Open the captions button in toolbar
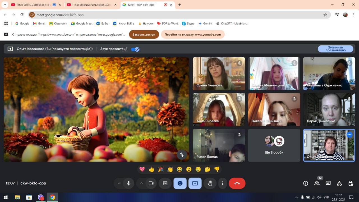This screenshot has height=202, width=359. point(165,183)
